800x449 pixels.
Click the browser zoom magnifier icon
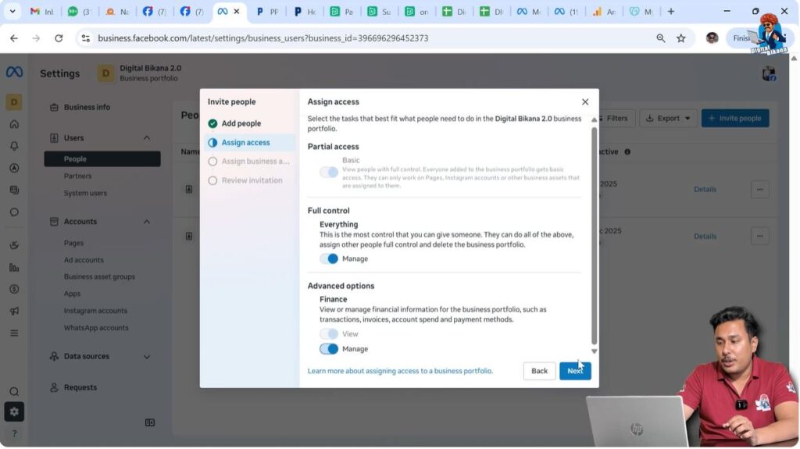pyautogui.click(x=661, y=38)
